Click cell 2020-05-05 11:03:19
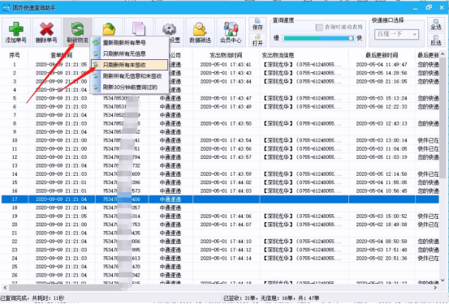449x304 pixels. click(382, 157)
